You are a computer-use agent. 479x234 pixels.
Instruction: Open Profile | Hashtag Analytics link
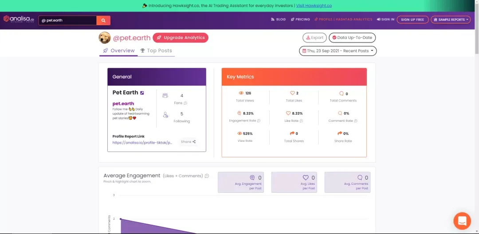[x=343, y=19]
